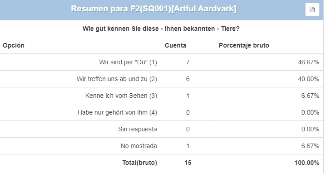Click the question text 'Wie gut kennen Sie diese'

121,29
